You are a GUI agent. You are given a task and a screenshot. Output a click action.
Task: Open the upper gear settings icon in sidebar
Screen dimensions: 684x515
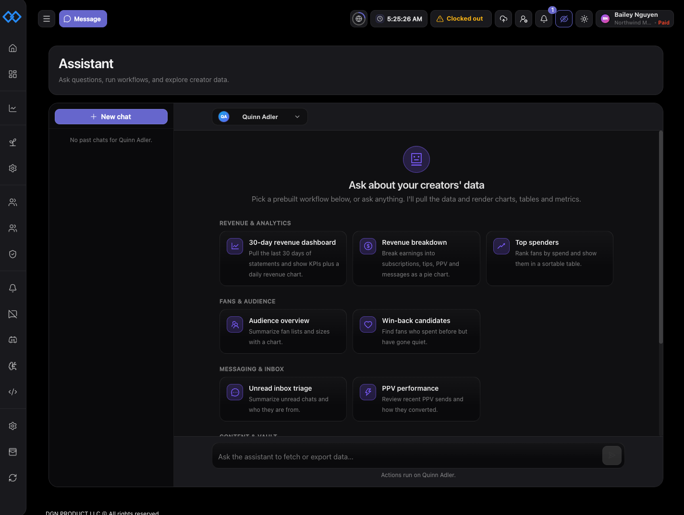(x=13, y=168)
